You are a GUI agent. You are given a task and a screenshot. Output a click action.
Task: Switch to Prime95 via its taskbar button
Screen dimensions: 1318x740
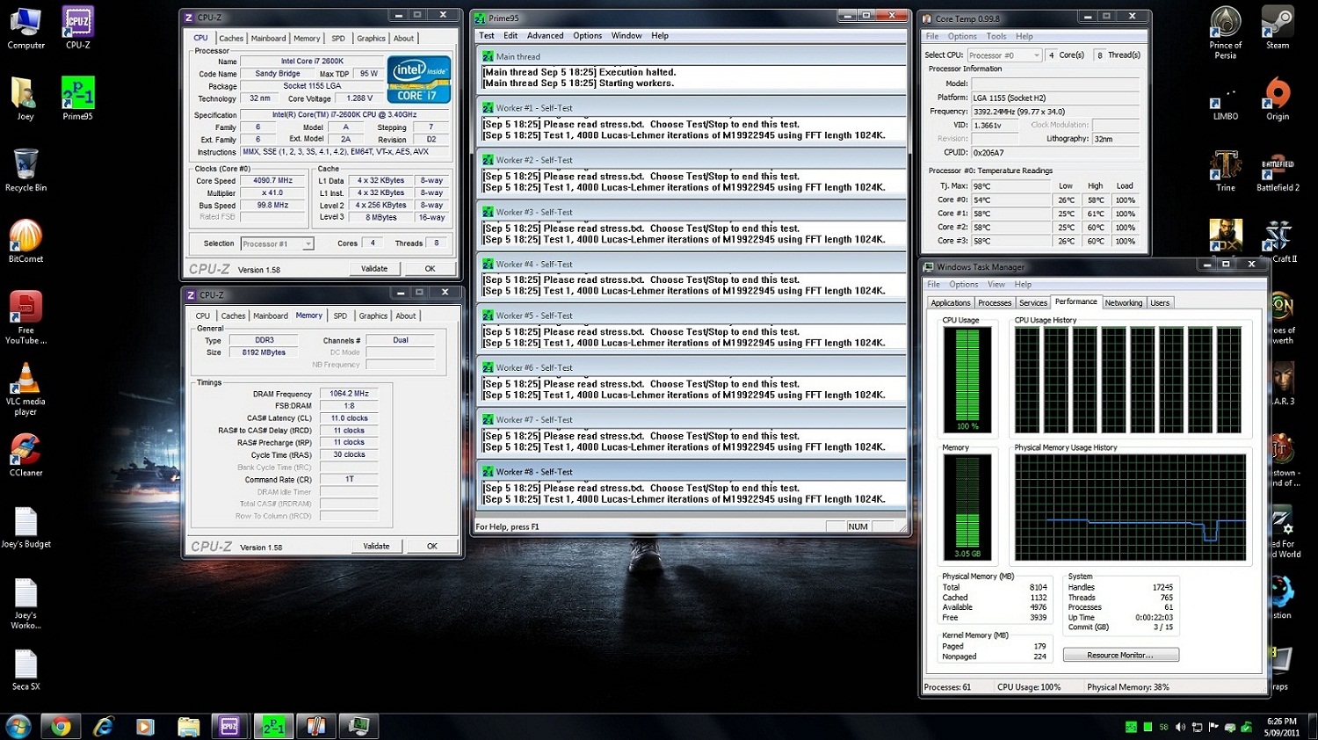click(x=273, y=726)
